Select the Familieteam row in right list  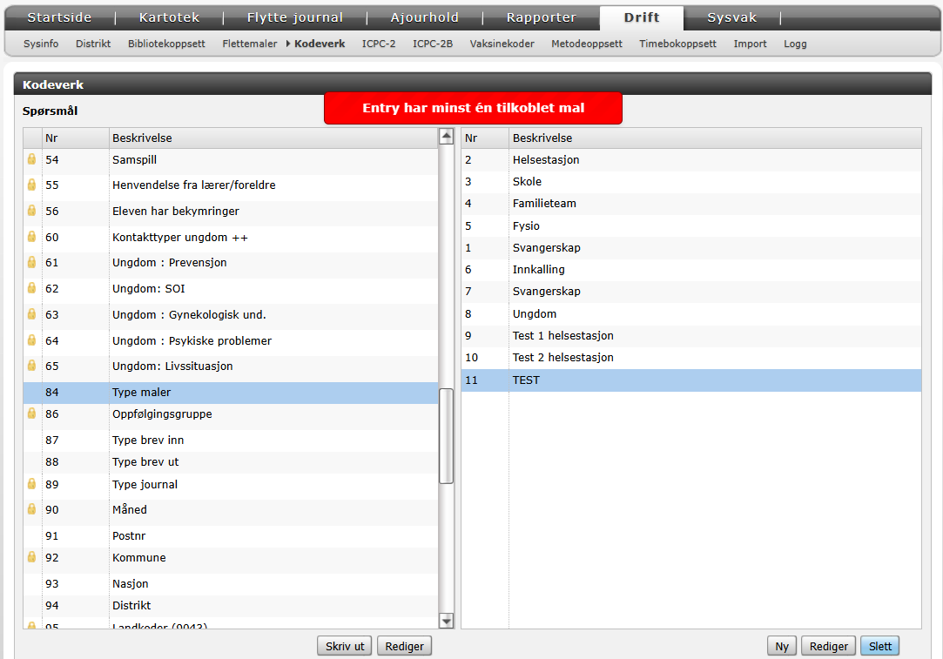point(544,203)
